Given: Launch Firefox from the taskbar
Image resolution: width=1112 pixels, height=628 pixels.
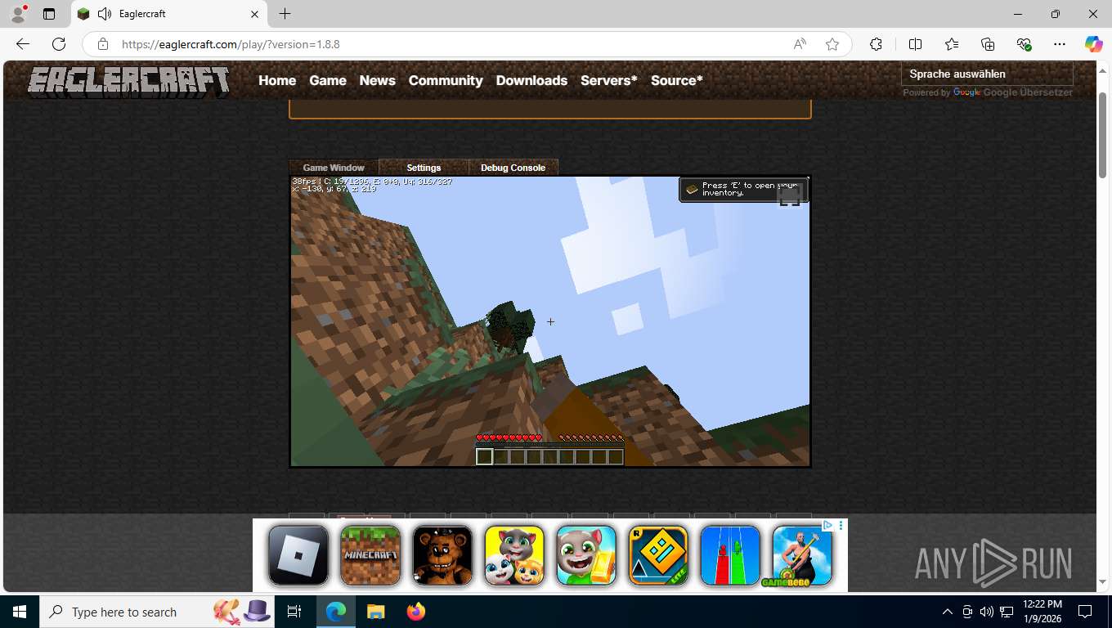Looking at the screenshot, I should (416, 612).
